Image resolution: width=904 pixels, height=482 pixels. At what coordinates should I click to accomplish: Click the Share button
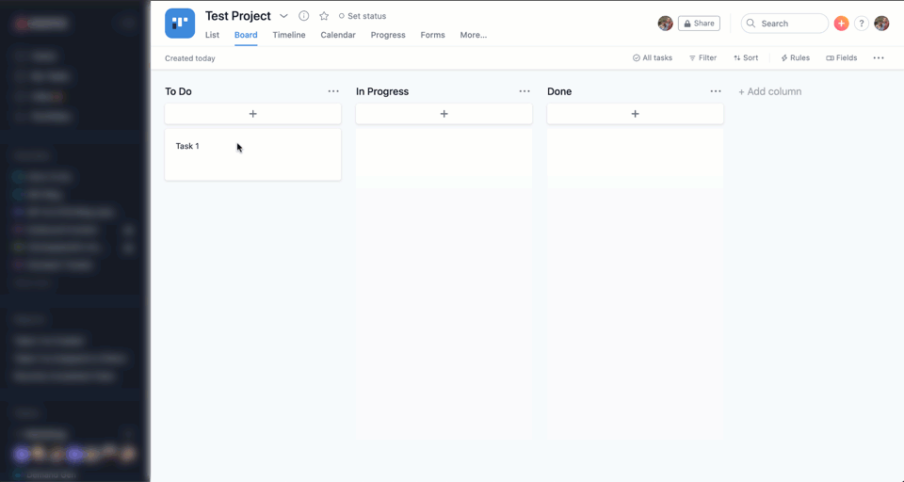tap(699, 24)
